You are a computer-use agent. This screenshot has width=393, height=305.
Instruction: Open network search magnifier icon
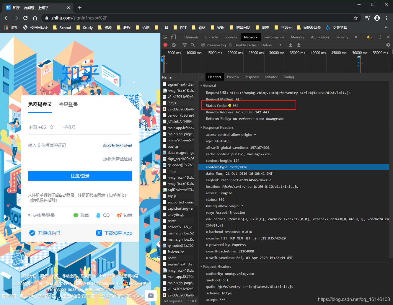coord(193,45)
